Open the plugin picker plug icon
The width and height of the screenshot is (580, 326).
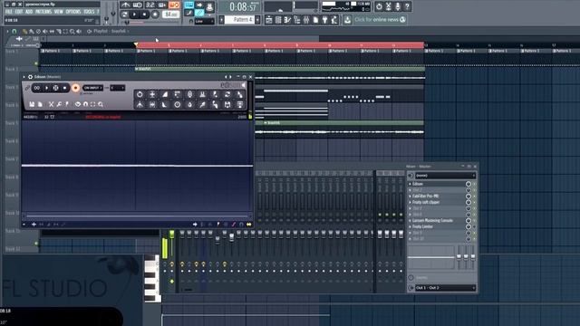pyautogui.click(x=324, y=20)
